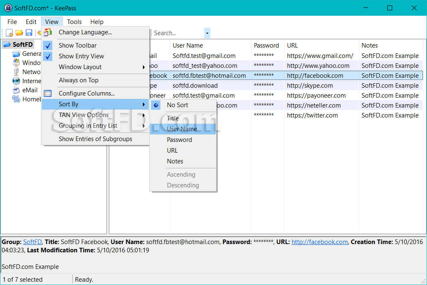Expand the TAN View Options submenu

pos(95,115)
